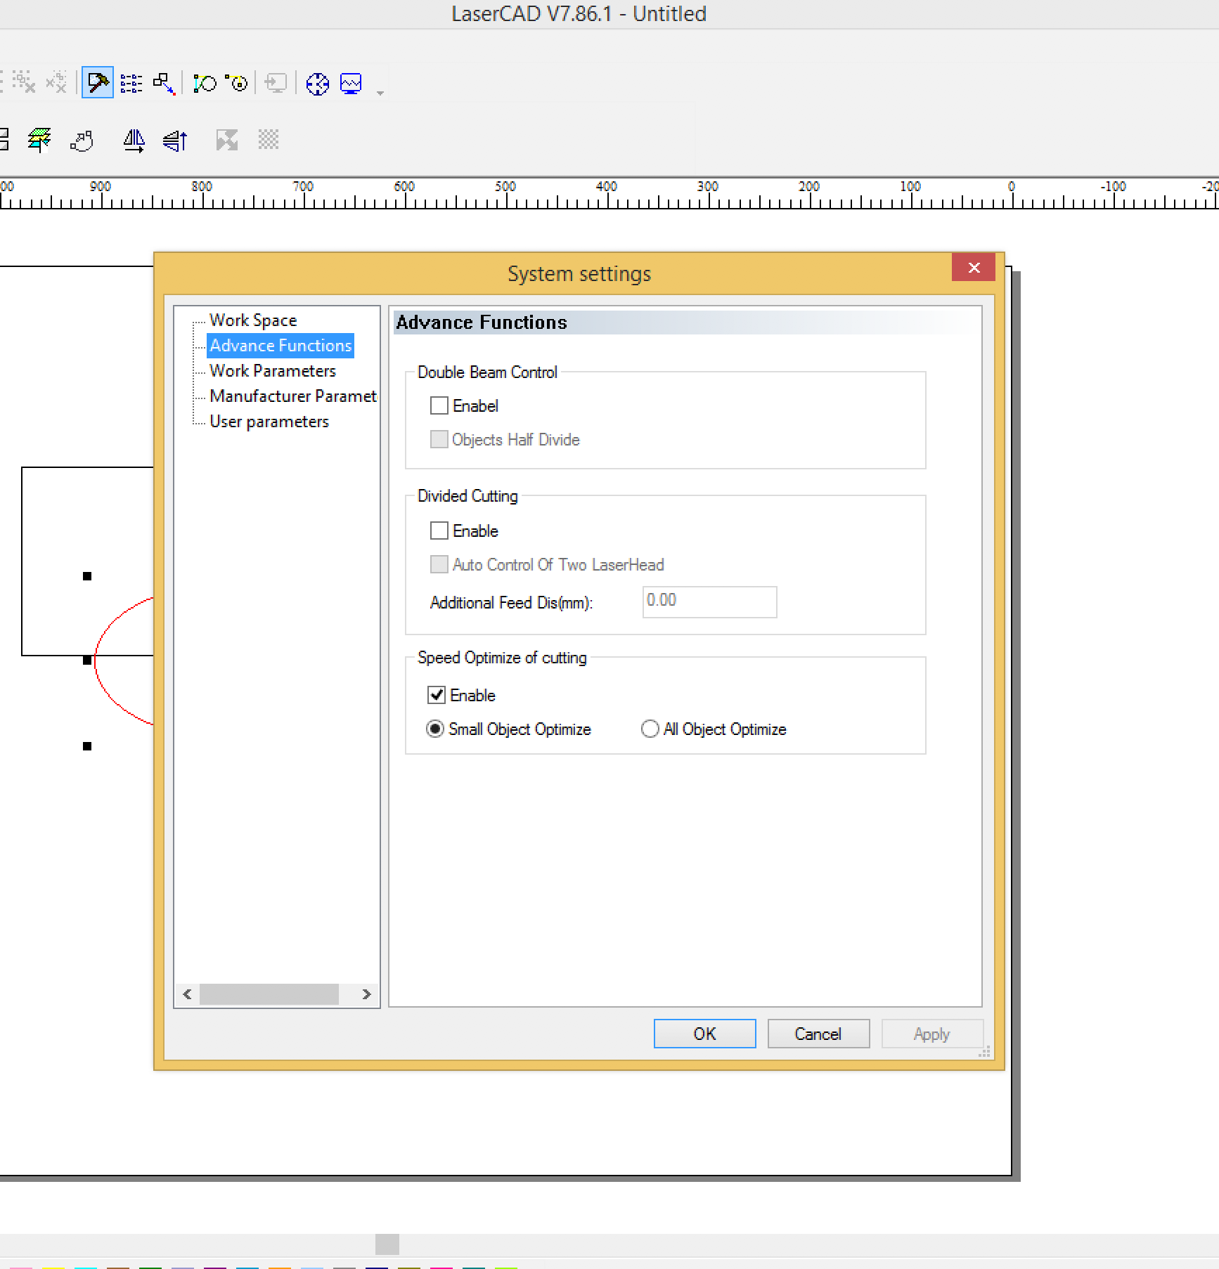Click the hammer System Settings toolbar icon

pos(98,84)
